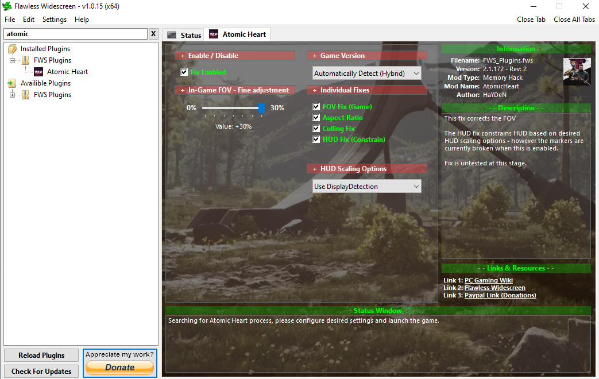This screenshot has height=379, width=599.
Task: Disable the Culling Fix checkbox
Action: pyautogui.click(x=316, y=129)
